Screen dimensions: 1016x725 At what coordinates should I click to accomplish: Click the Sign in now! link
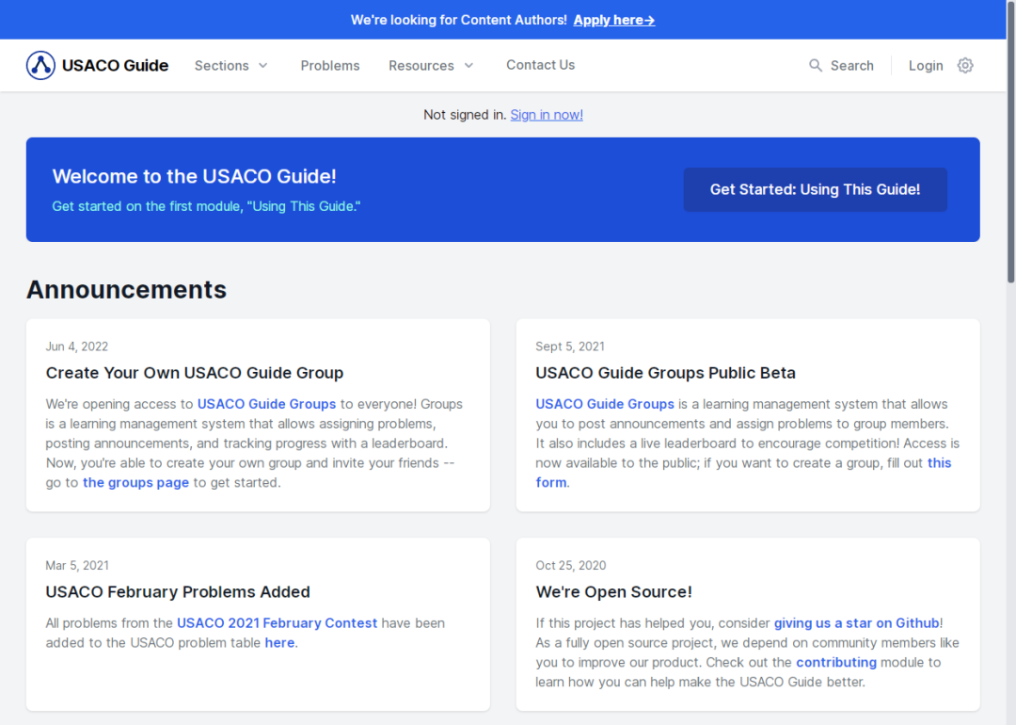547,115
